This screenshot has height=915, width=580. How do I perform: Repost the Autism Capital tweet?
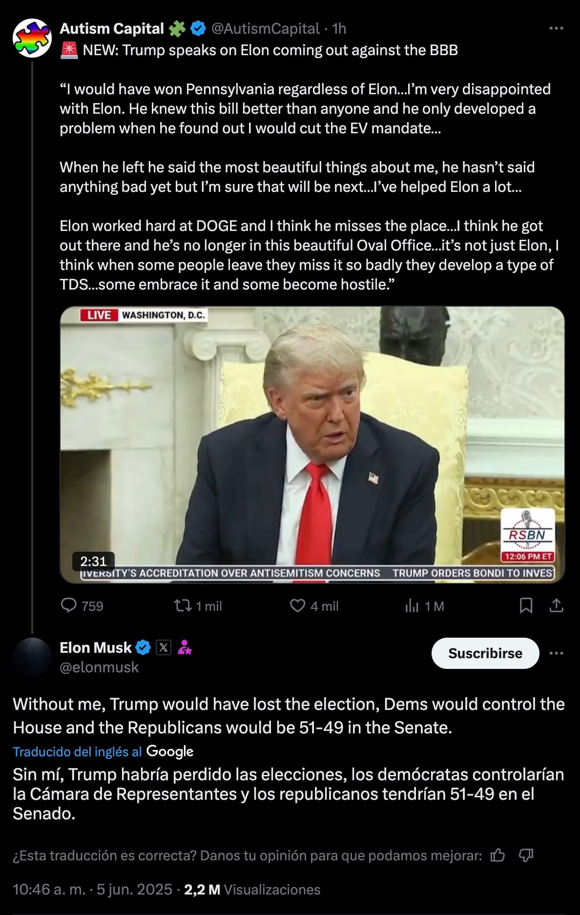(x=183, y=606)
